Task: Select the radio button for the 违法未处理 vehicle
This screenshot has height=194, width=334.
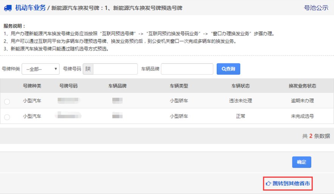Action: [x=7, y=102]
